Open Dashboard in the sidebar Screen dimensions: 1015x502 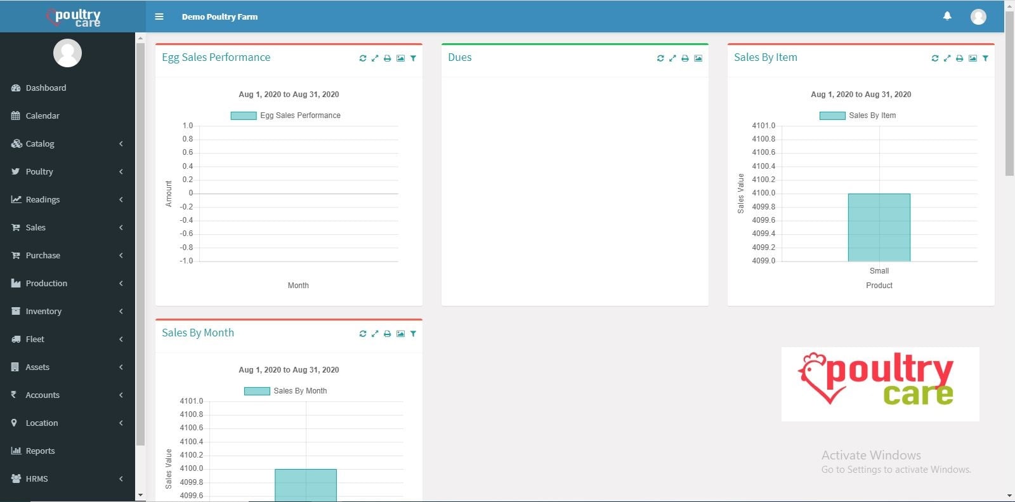point(67,88)
